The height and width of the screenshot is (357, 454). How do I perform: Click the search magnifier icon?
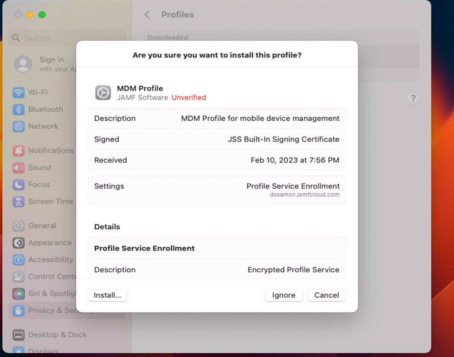pos(16,38)
